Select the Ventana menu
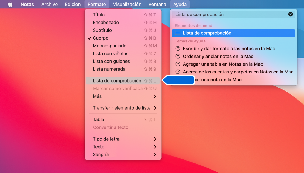The image size is (304, 173). 157,4
